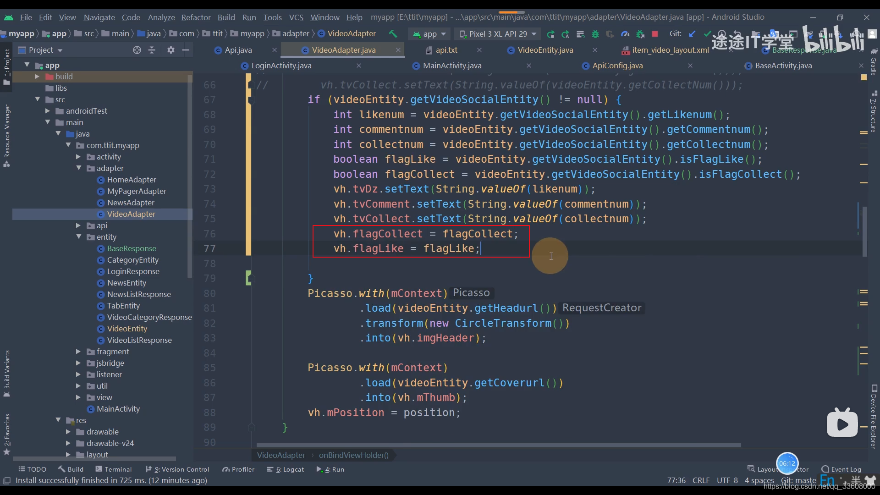880x495 pixels.
Task: Switch to the ApiConfig.java tab
Action: click(617, 66)
